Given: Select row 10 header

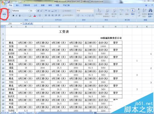Looking at the screenshot, I should [3, 68].
